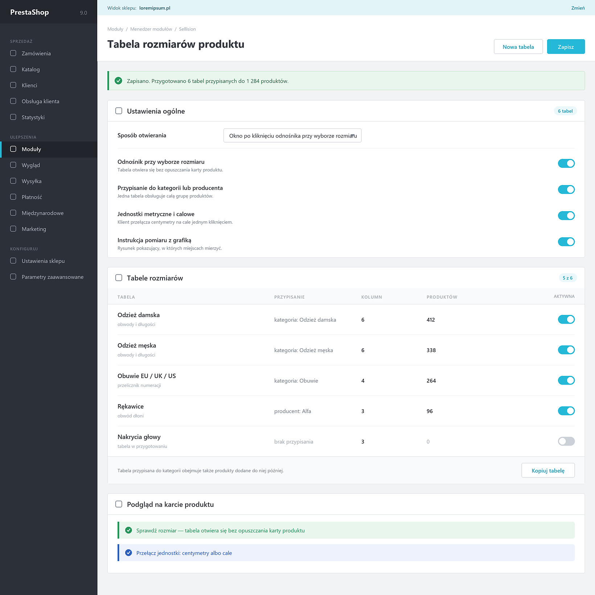Viewport: 595px width, 595px height.
Task: Click the PRODUKTÓW column header
Action: pos(442,297)
